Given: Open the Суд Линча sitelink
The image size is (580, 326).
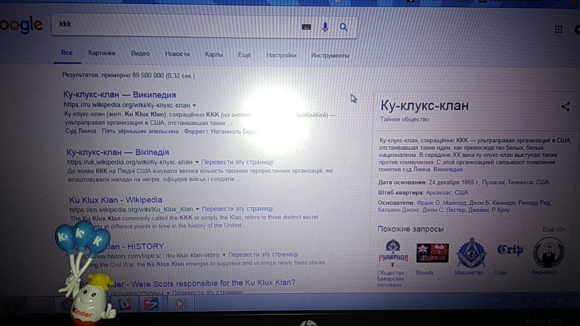Looking at the screenshot, I should (81, 131).
